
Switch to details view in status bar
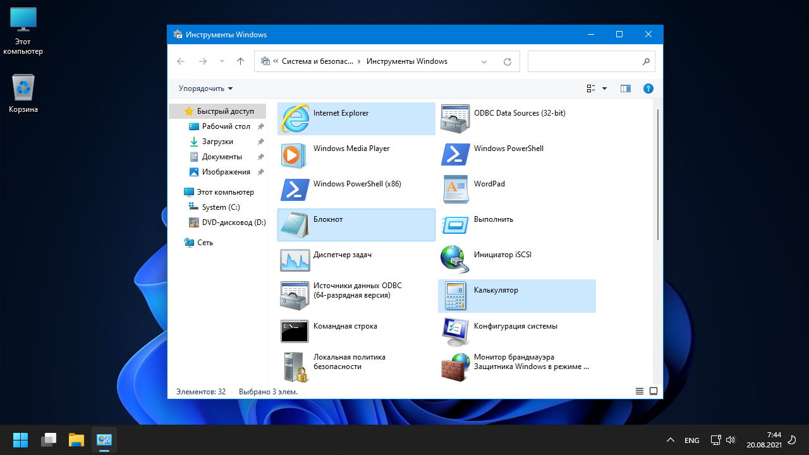click(x=640, y=392)
